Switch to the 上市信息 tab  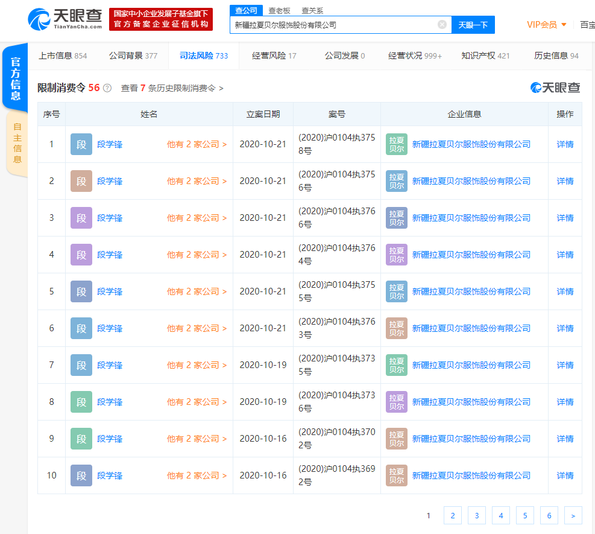point(63,56)
